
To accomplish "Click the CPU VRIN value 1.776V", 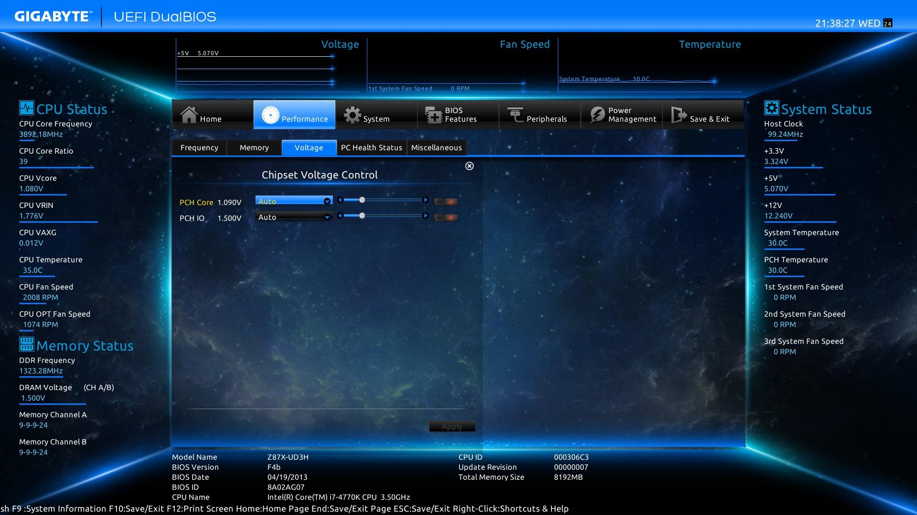I will 31,216.
